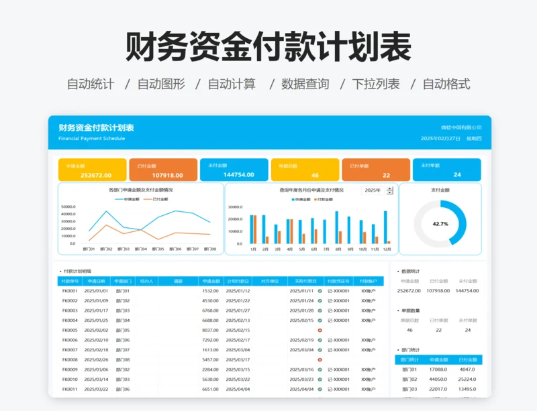This screenshot has width=537, height=411.
Task: Click the 46 count under 单据数量
Action: coord(409,331)
